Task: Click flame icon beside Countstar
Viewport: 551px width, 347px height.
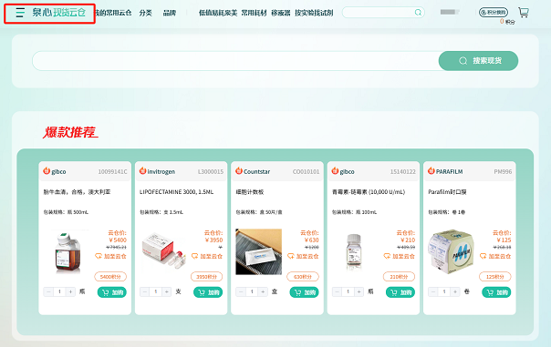Action: (239, 171)
